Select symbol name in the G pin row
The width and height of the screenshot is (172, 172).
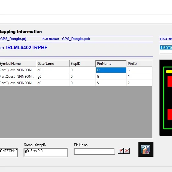point(18,77)
